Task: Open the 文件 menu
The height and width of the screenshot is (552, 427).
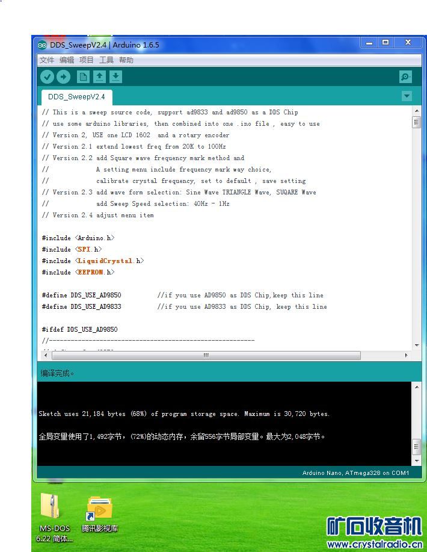Action: 47,60
